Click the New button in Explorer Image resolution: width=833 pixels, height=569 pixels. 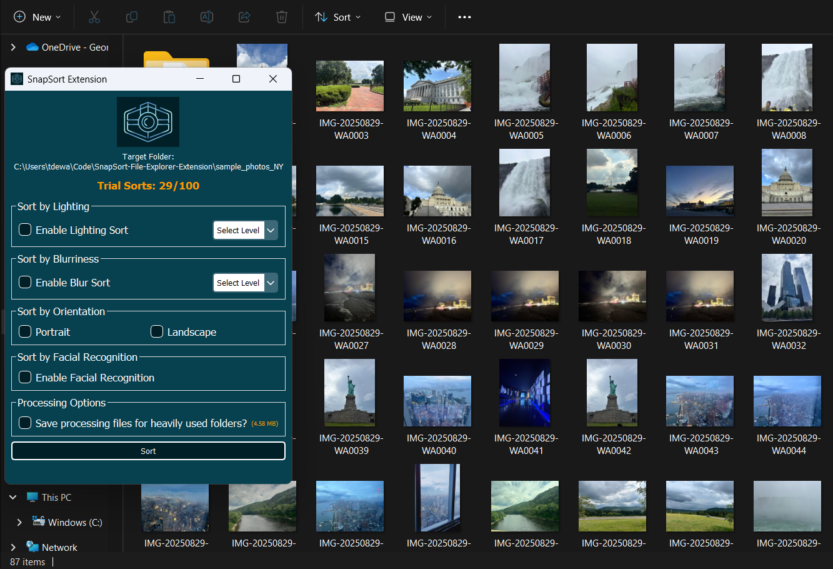37,17
